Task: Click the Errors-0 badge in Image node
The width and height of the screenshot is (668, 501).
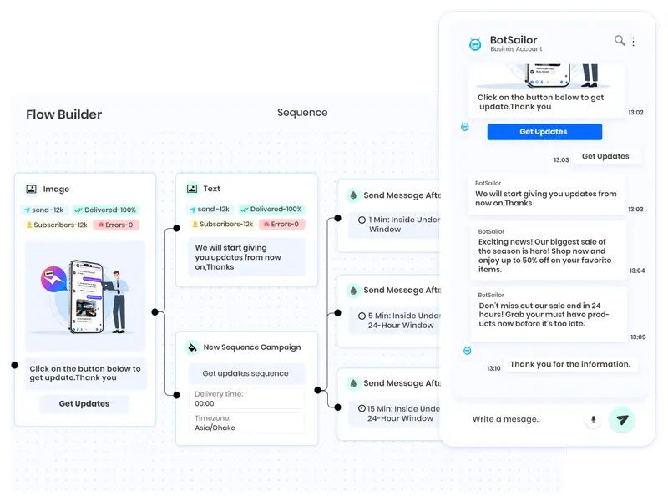Action: click(x=117, y=225)
